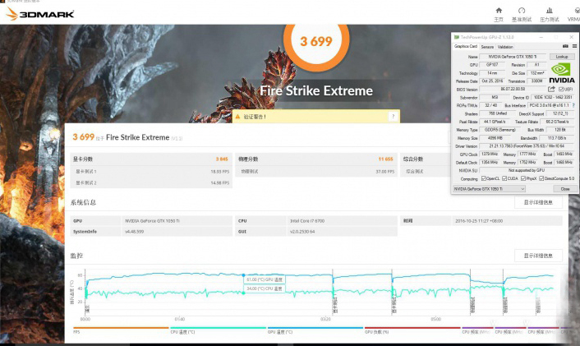The image size is (580, 346).
Task: Toggle the CUDA checkbox in GPU-Z
Action: click(504, 178)
